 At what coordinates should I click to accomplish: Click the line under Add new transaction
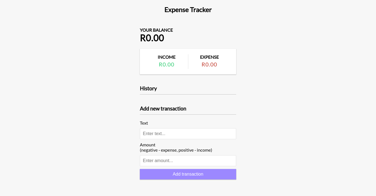pyautogui.click(x=188, y=115)
